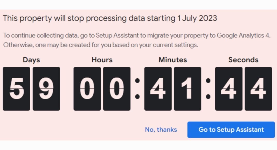Click the Days ones digit card showing 9
277x150 pixels.
46,89
